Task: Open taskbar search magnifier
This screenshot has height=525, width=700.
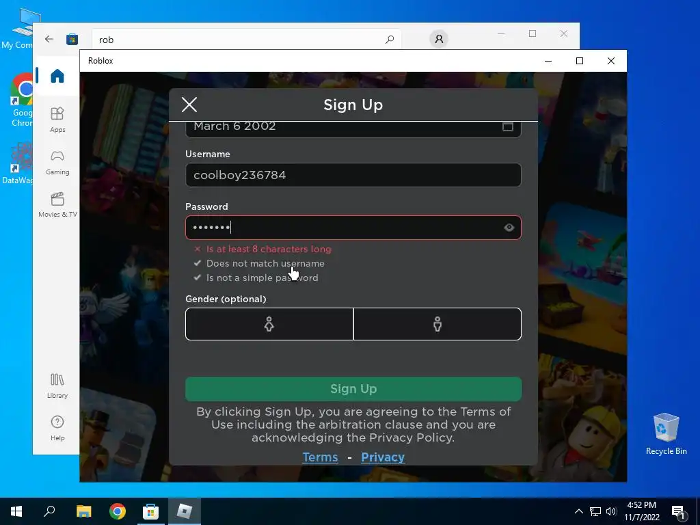Action: coord(49,511)
